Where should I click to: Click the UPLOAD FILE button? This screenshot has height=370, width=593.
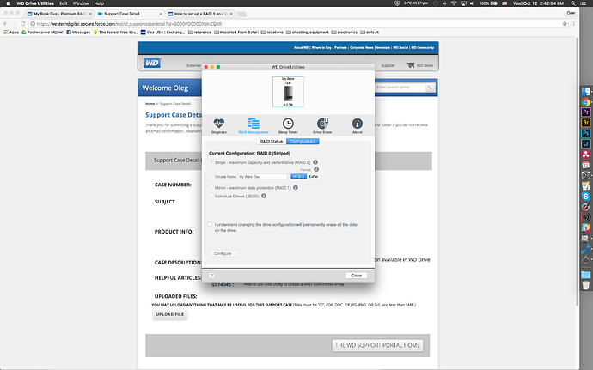coord(170,314)
